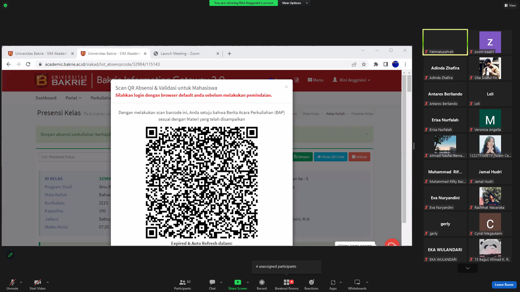Close the Launch Meeting - Zoom tab

pos(218,54)
